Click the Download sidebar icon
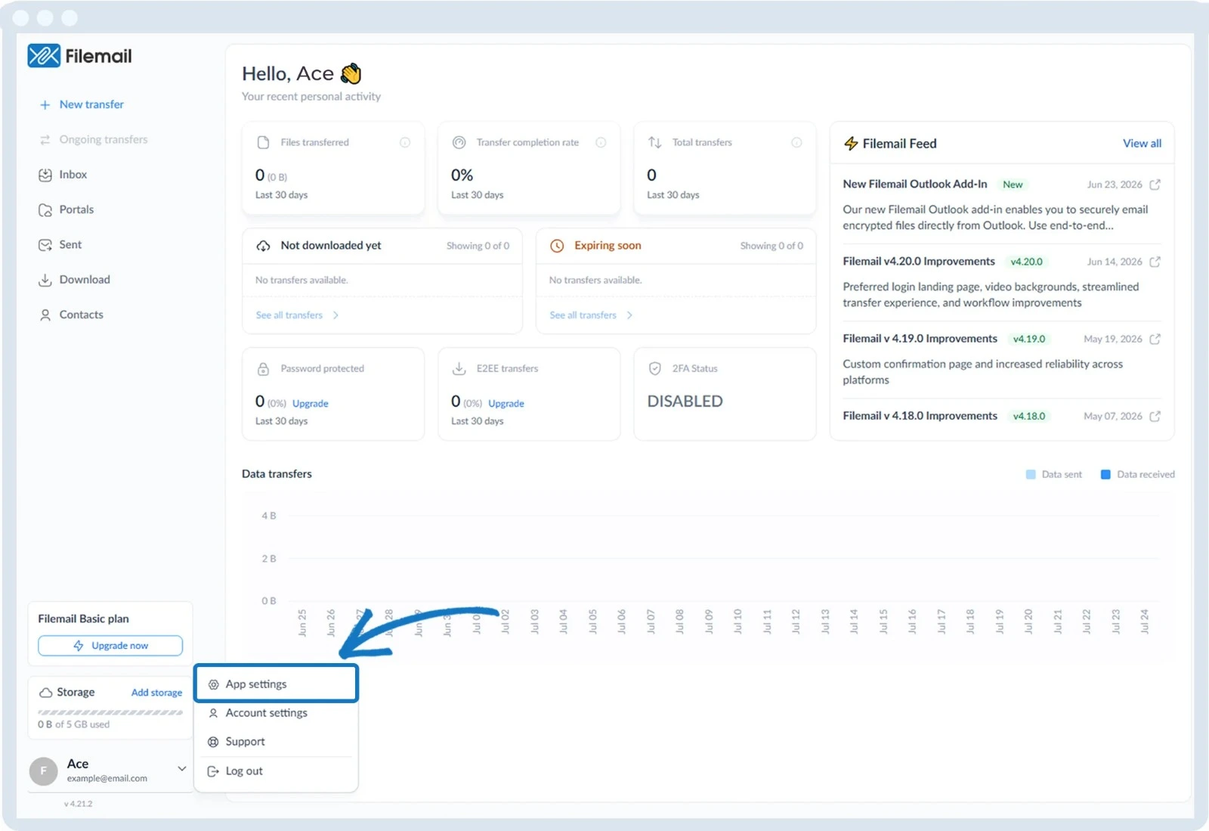Screen dimensions: 1209x831 coord(45,280)
